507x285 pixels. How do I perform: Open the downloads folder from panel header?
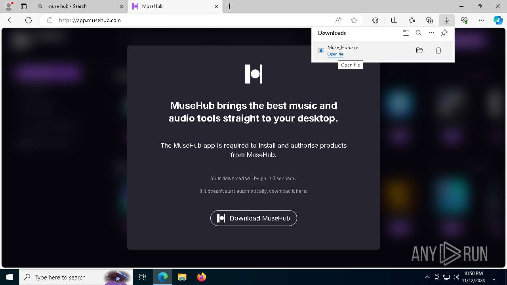(406, 33)
